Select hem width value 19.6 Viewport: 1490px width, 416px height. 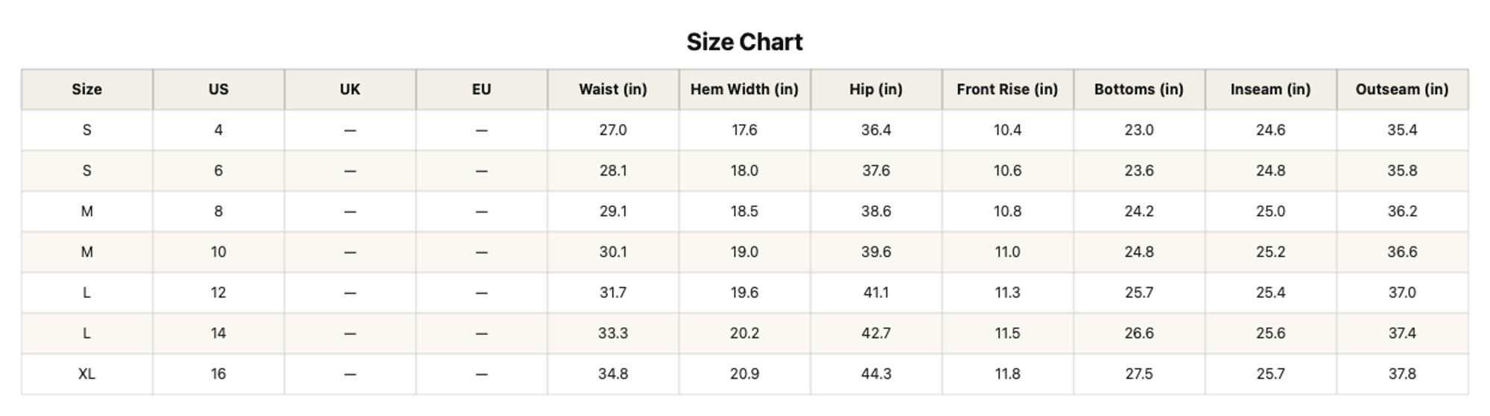coord(744,293)
